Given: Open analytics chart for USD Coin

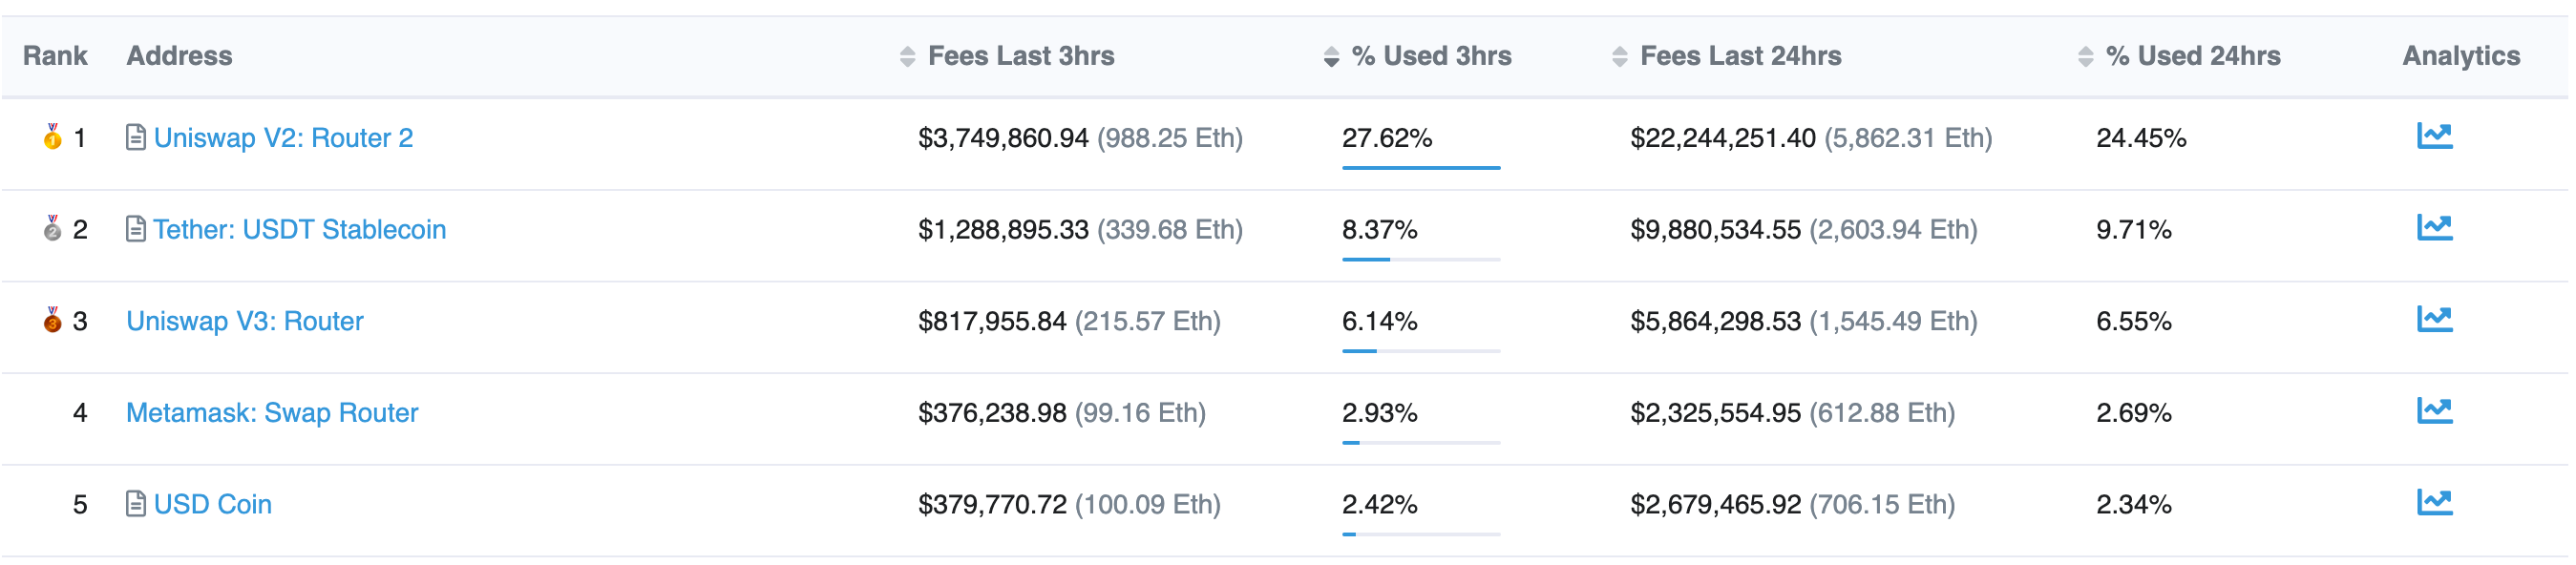Looking at the screenshot, I should pyautogui.click(x=2433, y=503).
